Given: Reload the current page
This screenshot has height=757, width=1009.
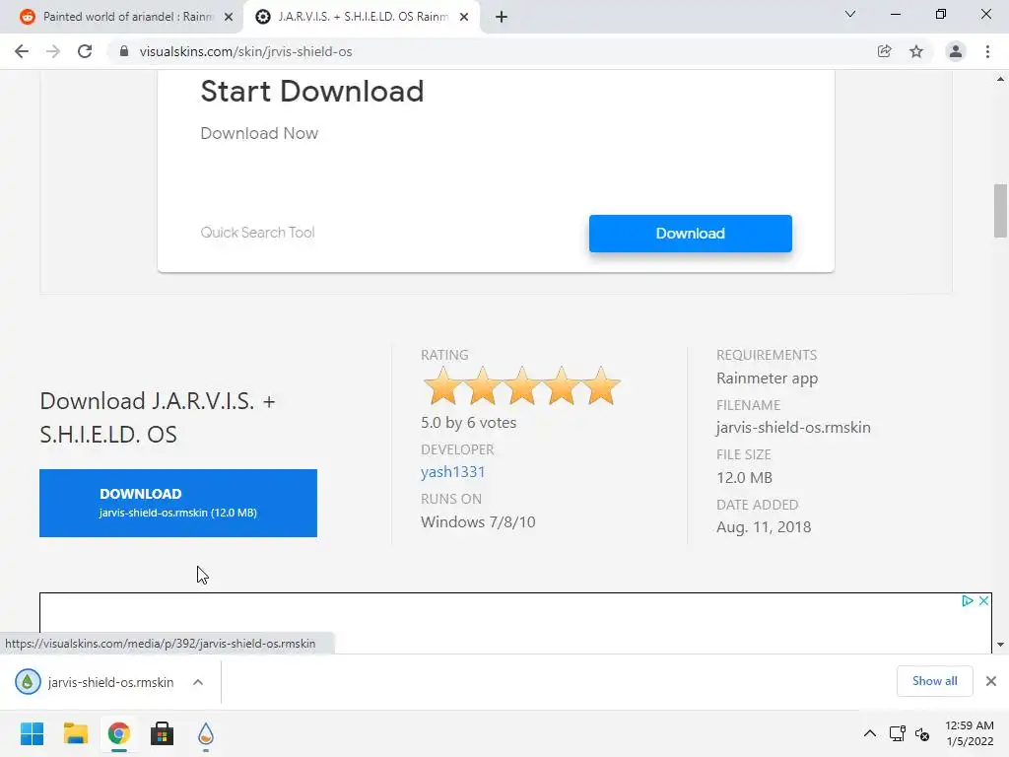Looking at the screenshot, I should click(85, 51).
